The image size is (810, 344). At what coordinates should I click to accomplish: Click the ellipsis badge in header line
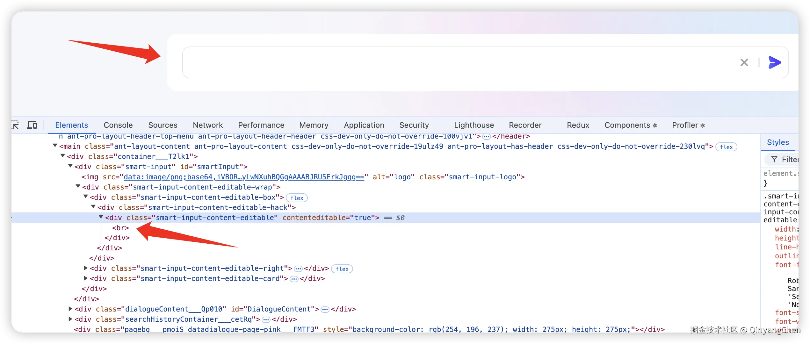click(486, 137)
